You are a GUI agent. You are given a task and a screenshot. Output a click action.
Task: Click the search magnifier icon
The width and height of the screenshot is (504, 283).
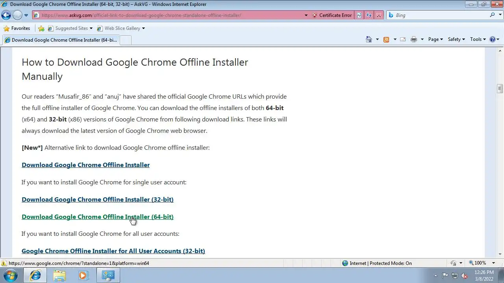(492, 15)
